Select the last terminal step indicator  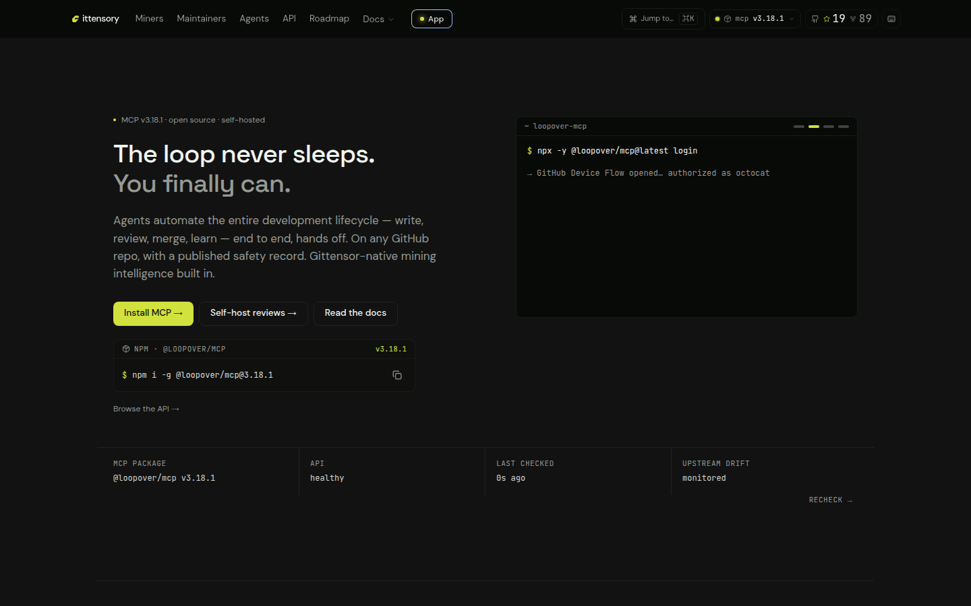[x=844, y=127]
